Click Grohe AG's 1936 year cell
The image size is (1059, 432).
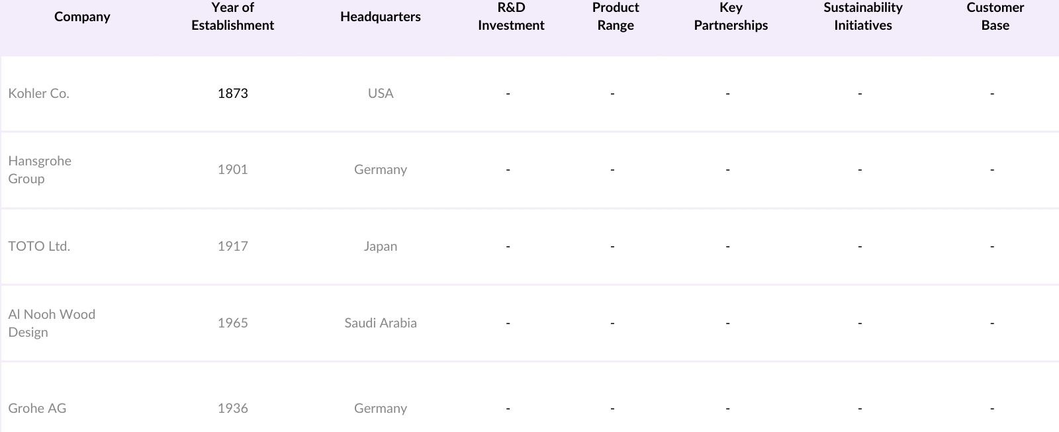232,408
